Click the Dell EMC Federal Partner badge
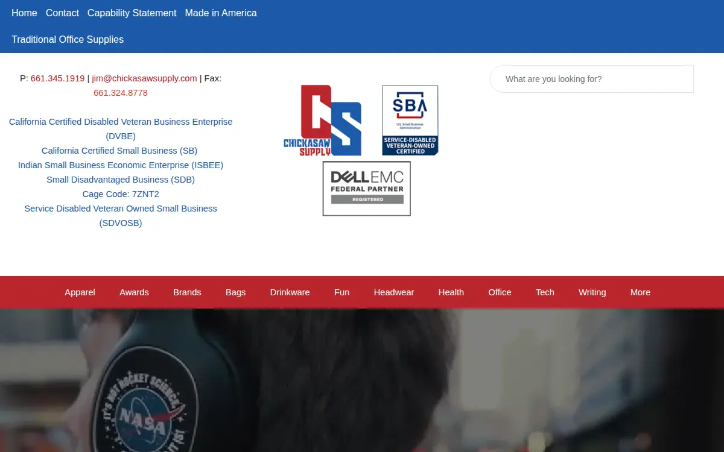Image resolution: width=724 pixels, height=452 pixels. (x=367, y=189)
